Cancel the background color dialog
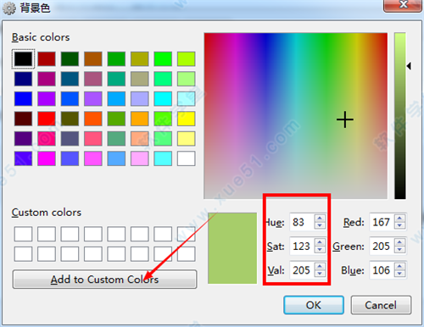 point(381,305)
